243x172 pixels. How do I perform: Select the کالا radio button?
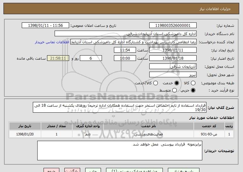[193, 83]
